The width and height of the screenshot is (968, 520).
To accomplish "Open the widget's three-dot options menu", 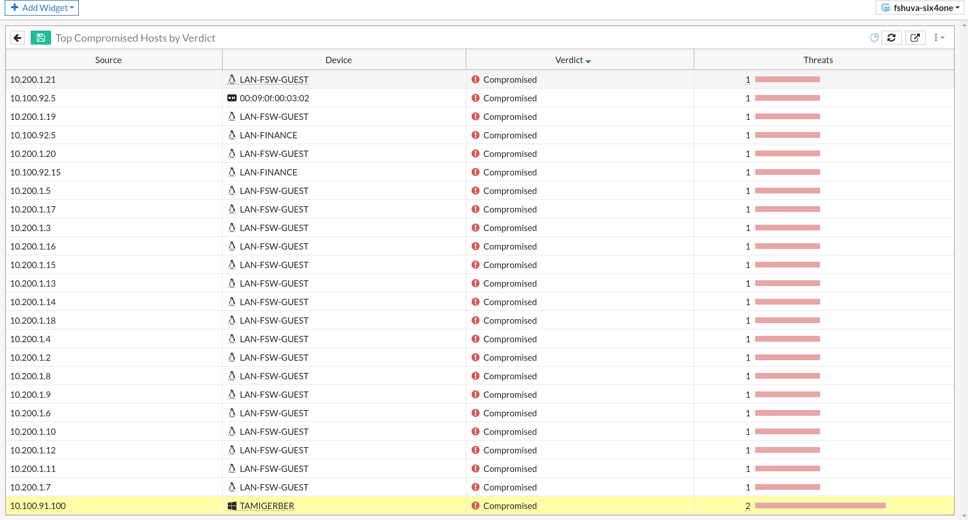I will point(939,38).
